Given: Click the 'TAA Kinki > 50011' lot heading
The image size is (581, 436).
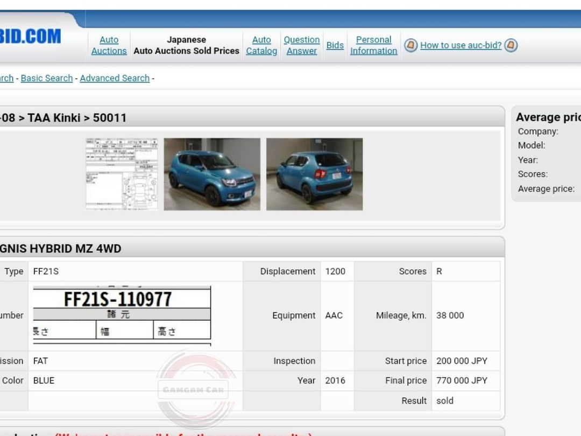Looking at the screenshot, I should pos(77,118).
